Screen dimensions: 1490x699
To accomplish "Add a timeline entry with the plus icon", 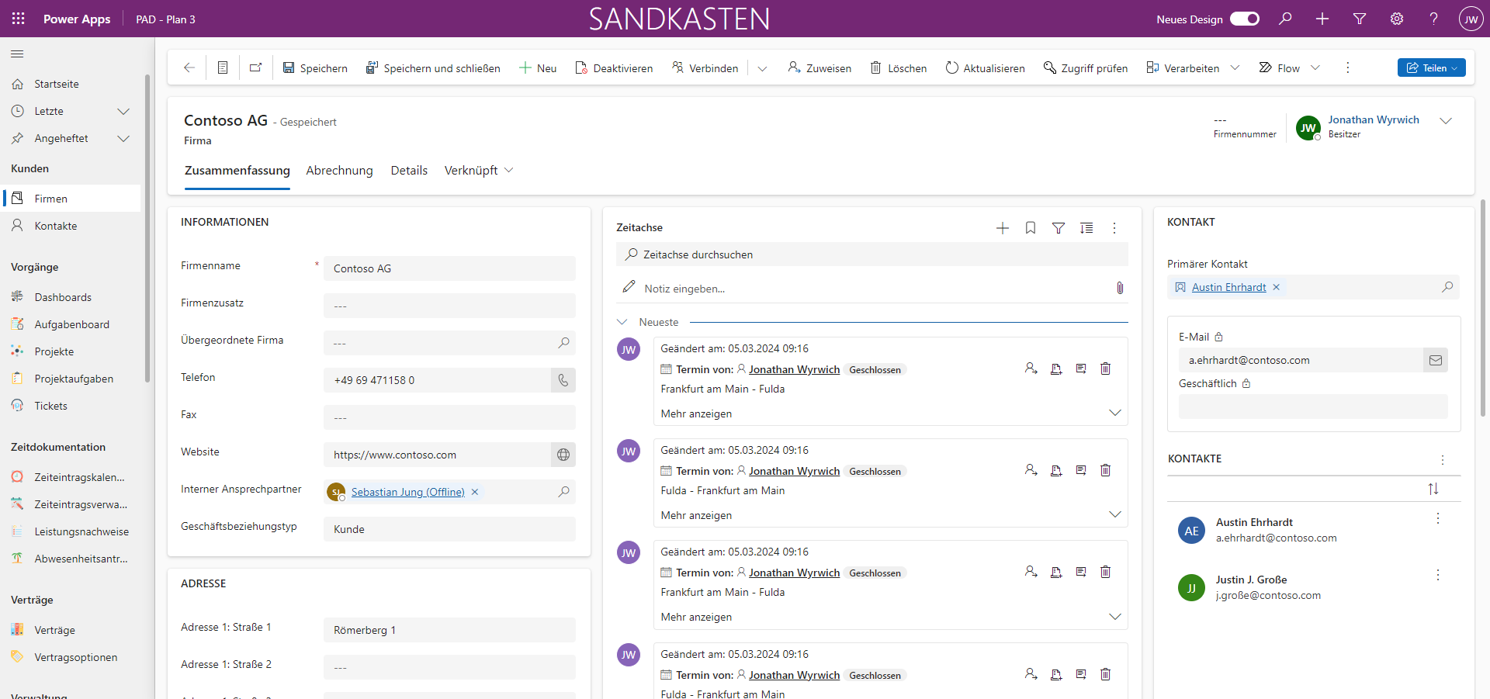I will (x=1003, y=228).
